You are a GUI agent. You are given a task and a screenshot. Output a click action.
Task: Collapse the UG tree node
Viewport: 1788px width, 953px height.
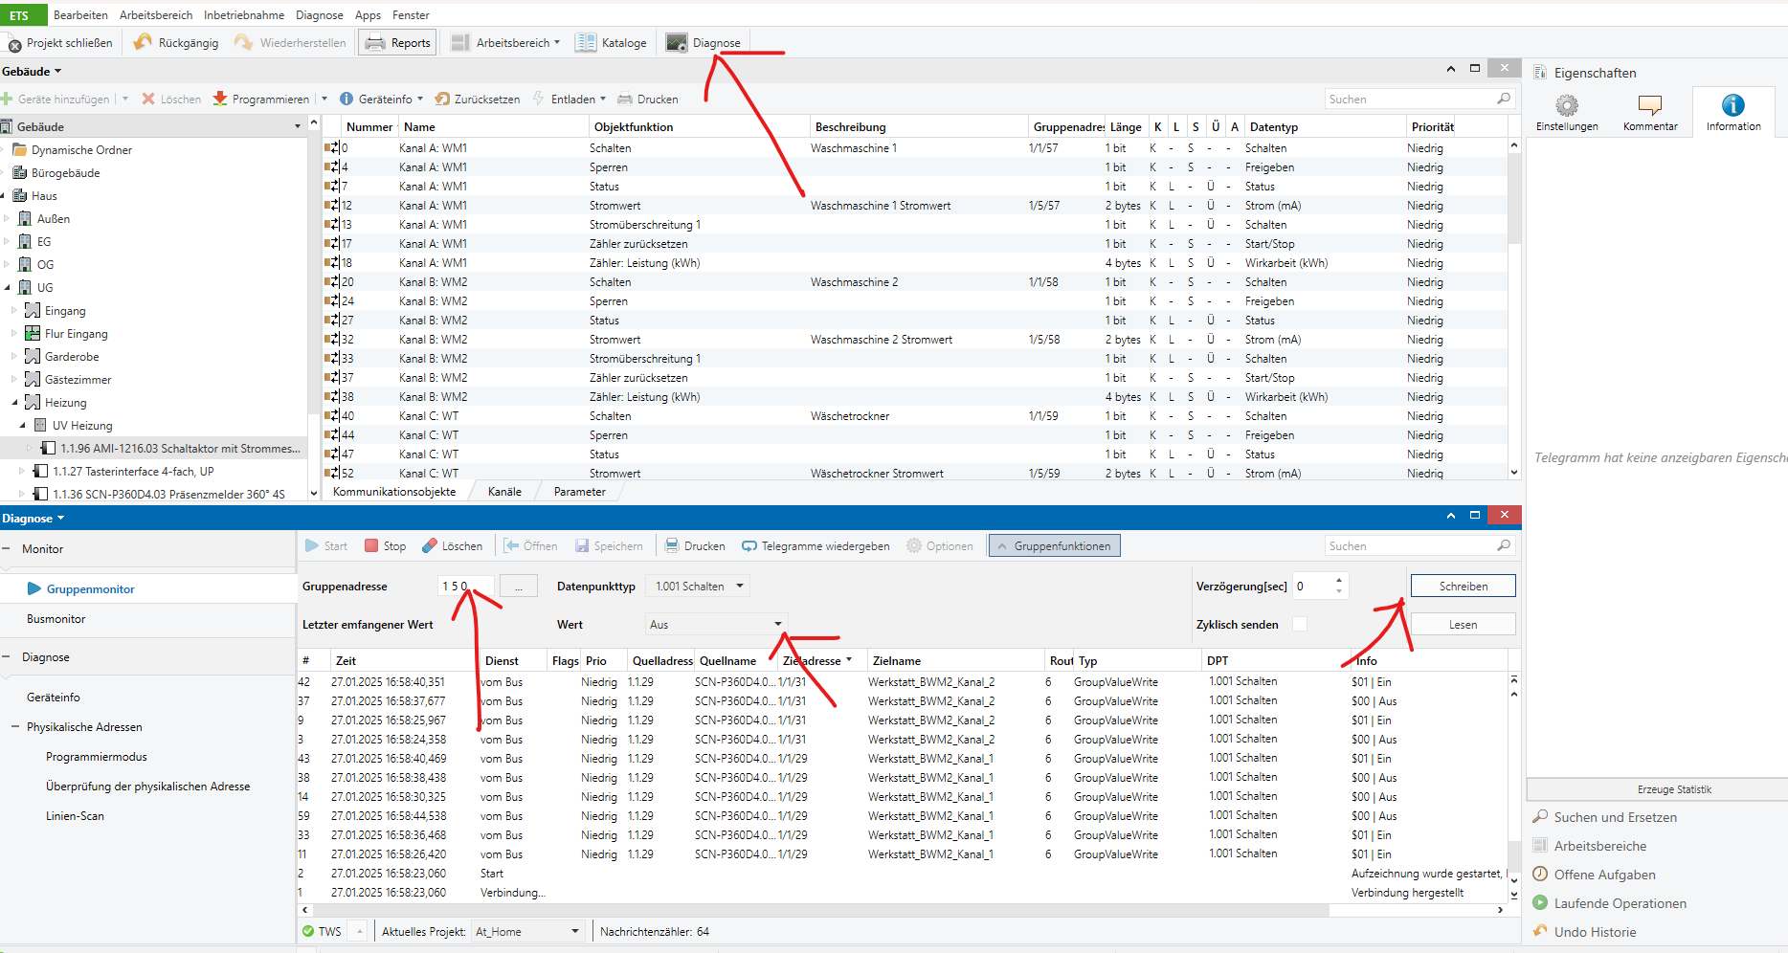coord(9,287)
